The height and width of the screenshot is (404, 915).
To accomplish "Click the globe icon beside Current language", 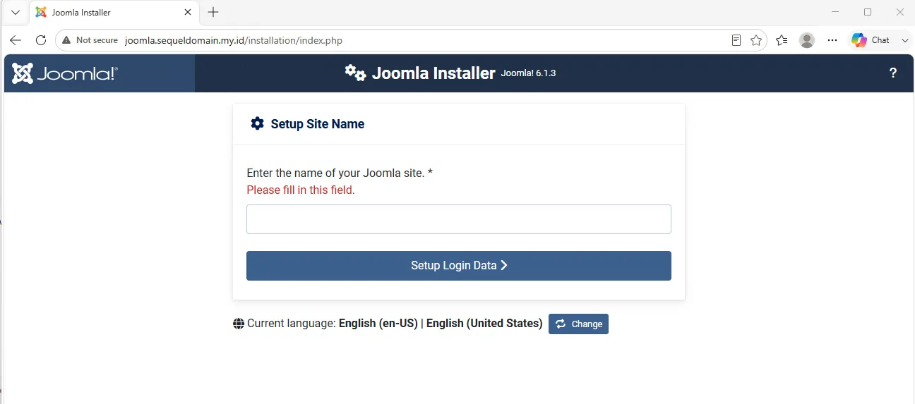I will pyautogui.click(x=239, y=324).
